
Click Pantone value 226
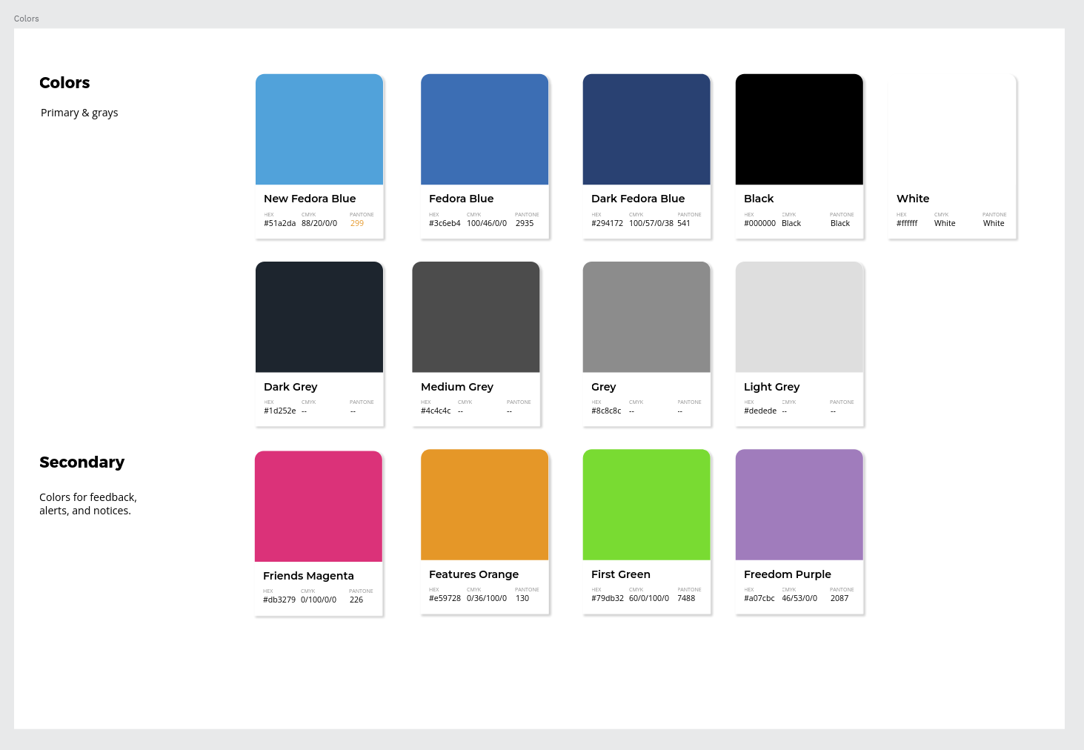(x=356, y=600)
